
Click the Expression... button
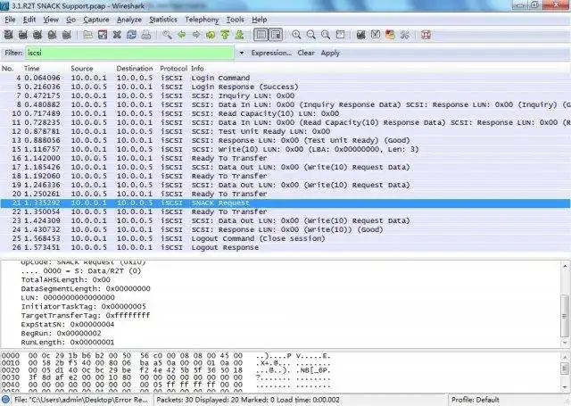[x=271, y=54]
